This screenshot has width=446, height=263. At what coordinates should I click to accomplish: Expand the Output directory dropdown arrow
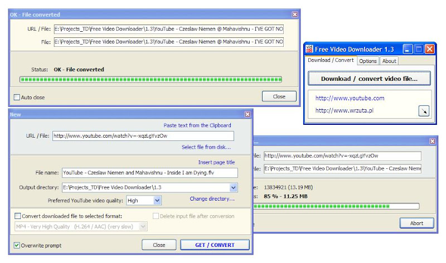233,187
